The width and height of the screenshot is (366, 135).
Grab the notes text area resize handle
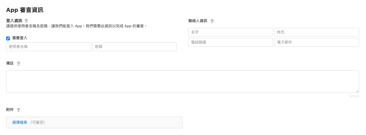point(357,91)
